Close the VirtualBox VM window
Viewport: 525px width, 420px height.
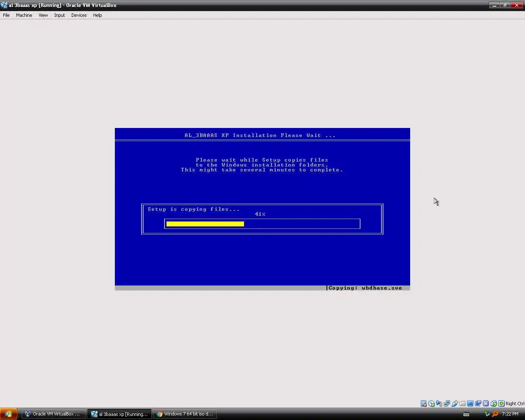[x=517, y=5]
